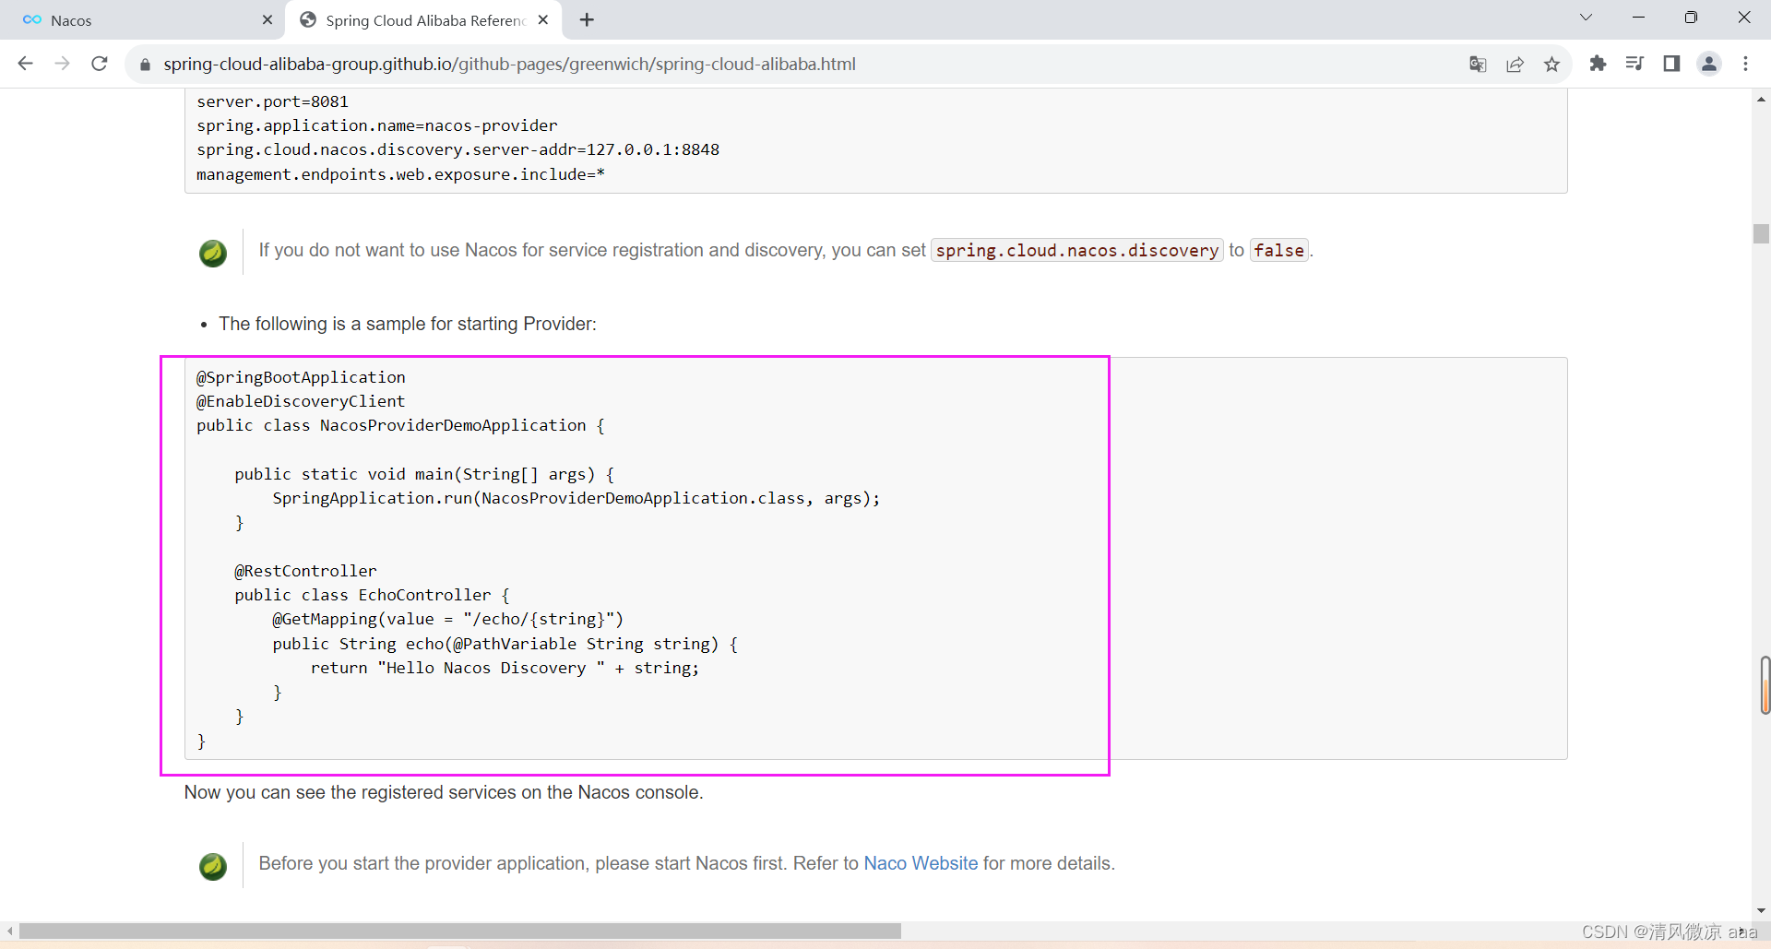
Task: Toggle the browser side panel
Action: [1671, 64]
